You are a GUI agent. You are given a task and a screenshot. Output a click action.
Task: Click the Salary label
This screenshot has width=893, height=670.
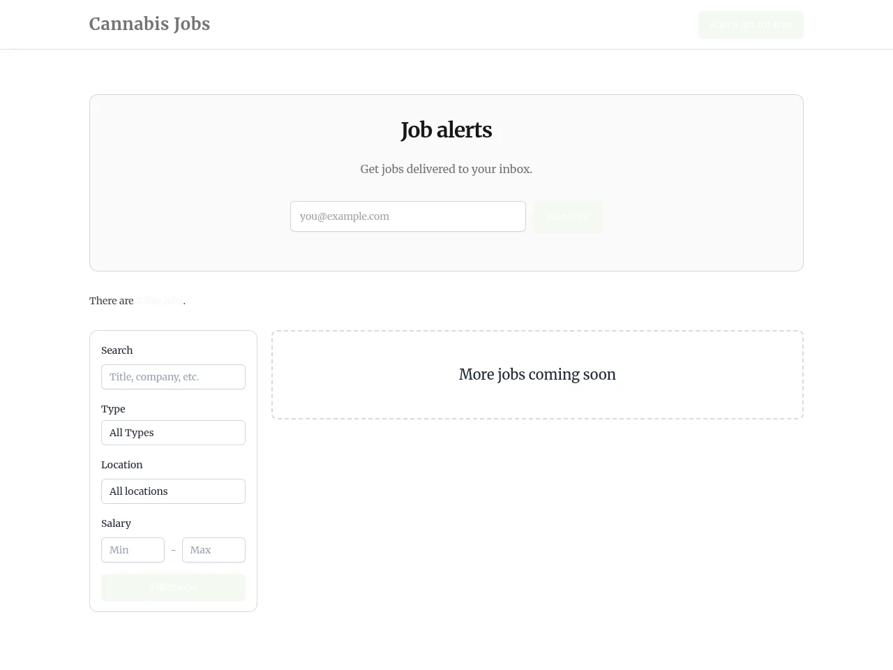coord(116,523)
